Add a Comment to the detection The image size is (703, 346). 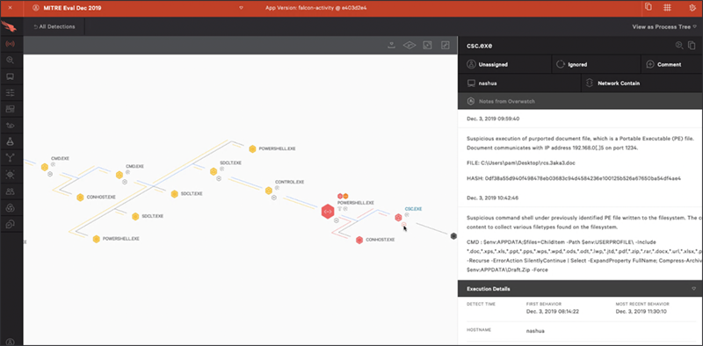(672, 64)
